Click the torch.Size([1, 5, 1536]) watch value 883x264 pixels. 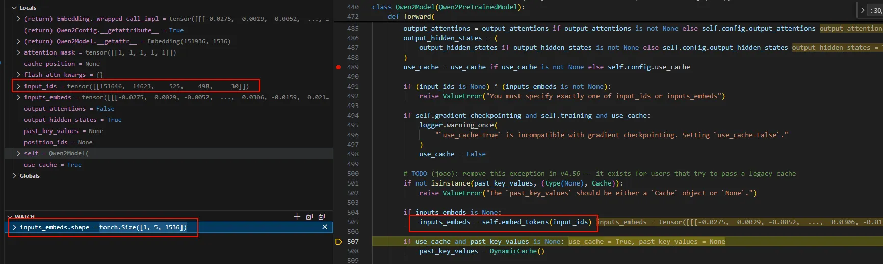pyautogui.click(x=143, y=227)
